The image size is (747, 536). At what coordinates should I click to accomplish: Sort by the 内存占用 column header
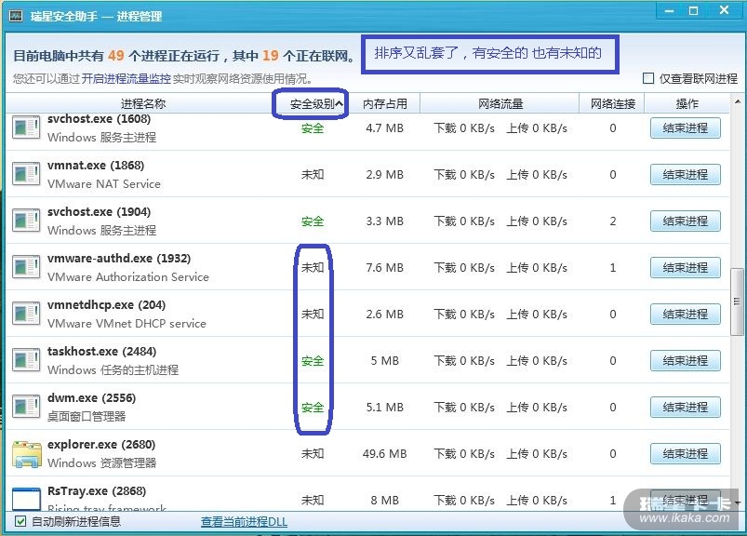tap(385, 103)
